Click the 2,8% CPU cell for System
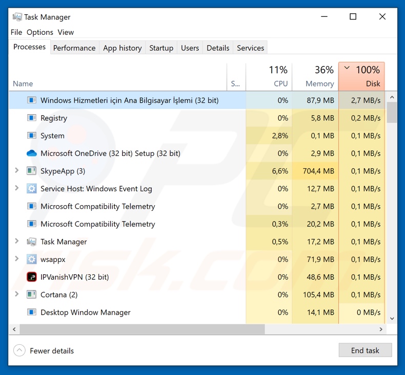This screenshot has height=375, width=405. point(269,136)
